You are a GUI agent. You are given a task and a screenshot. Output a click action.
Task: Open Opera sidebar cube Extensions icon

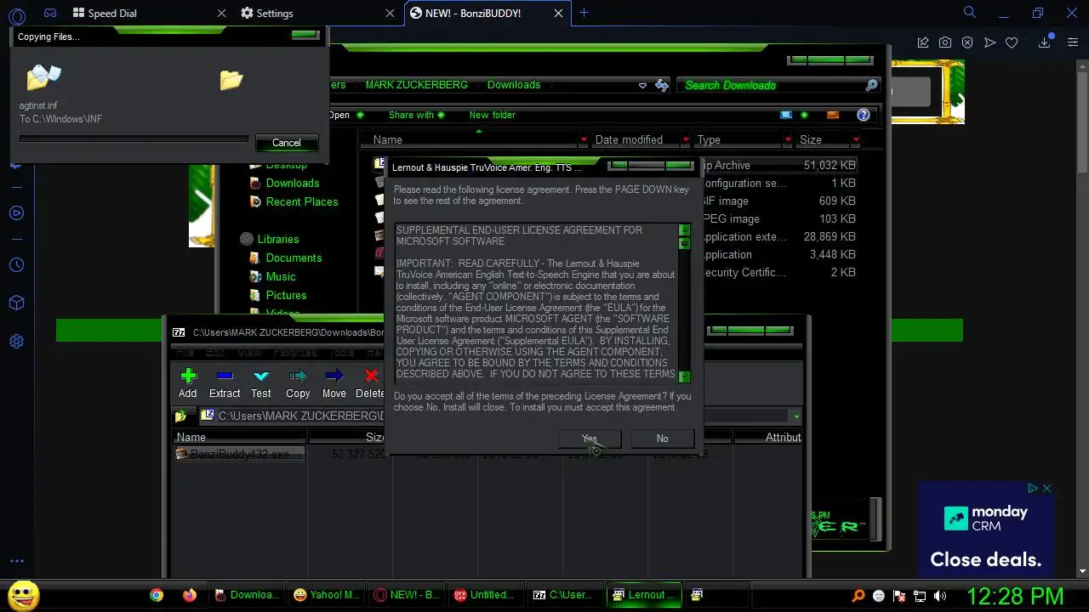tap(16, 303)
